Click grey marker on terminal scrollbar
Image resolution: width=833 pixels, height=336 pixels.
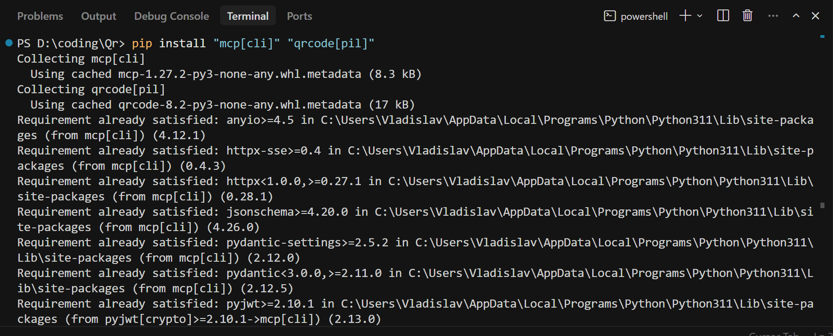pyautogui.click(x=822, y=205)
